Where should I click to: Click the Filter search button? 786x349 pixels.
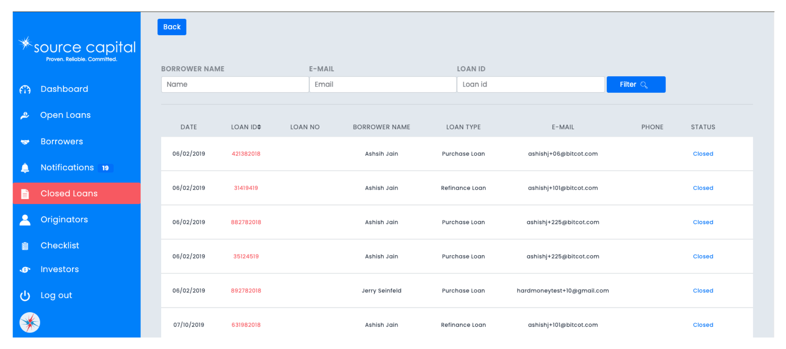pyautogui.click(x=636, y=84)
